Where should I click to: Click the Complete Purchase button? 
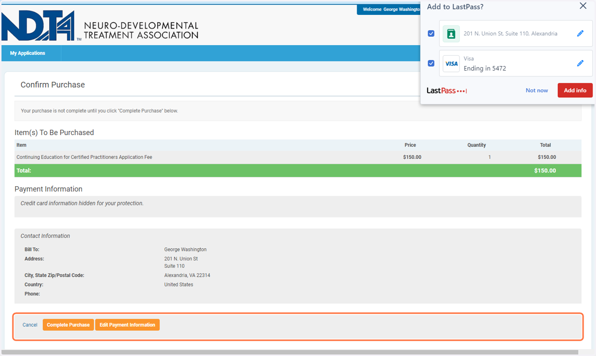click(x=68, y=325)
